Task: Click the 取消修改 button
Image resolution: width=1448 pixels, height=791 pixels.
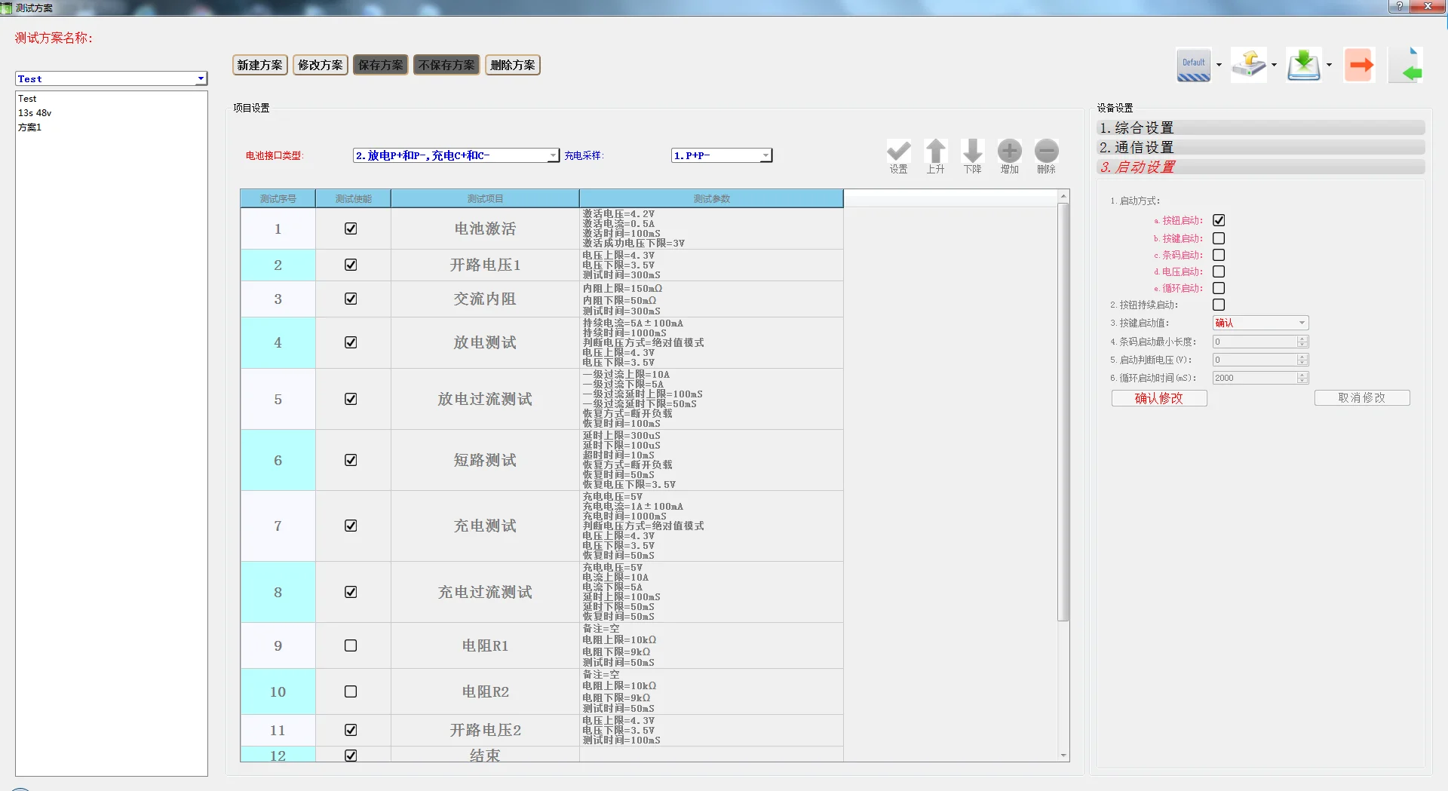Action: 1362,398
